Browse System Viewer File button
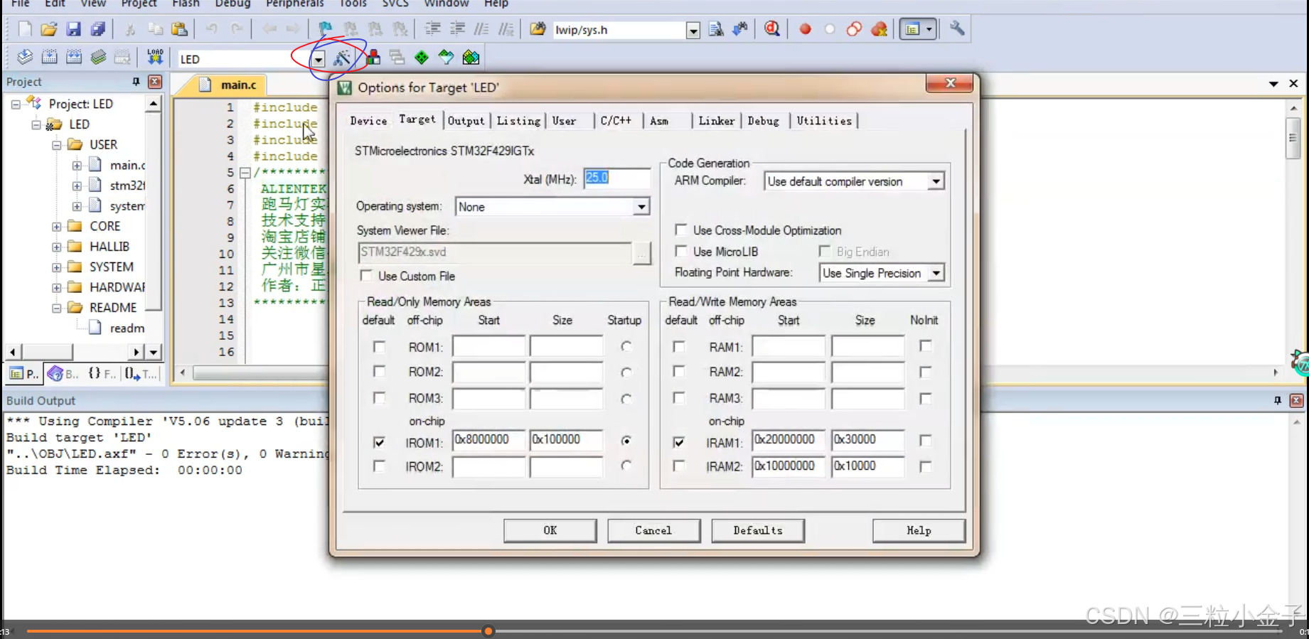This screenshot has height=639, width=1309. (641, 252)
